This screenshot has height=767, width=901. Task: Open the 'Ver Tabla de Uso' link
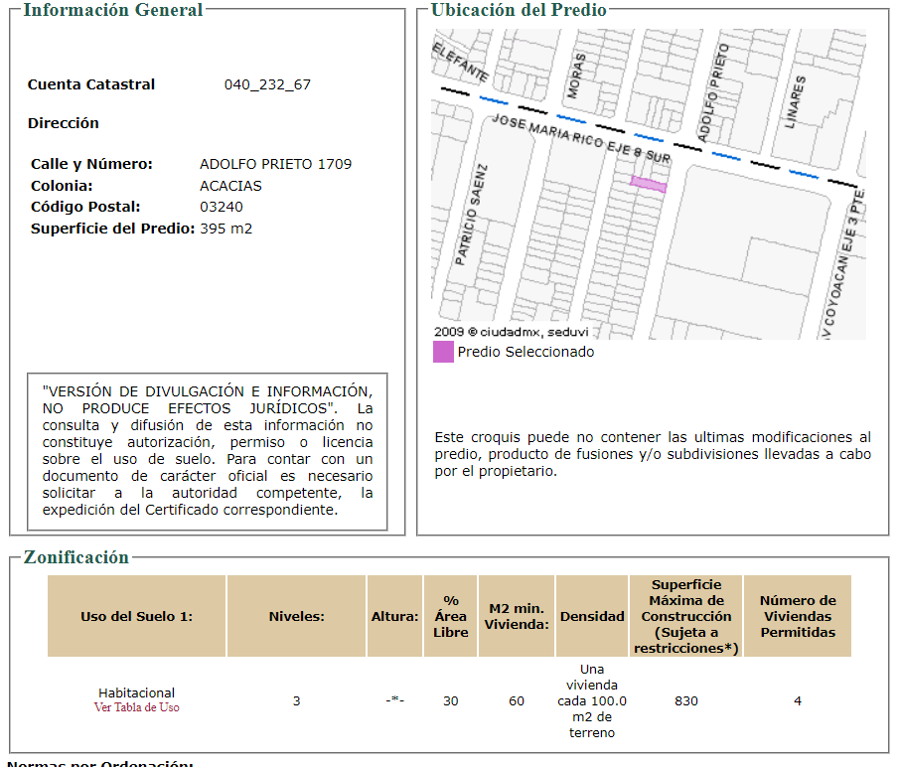pos(137,707)
